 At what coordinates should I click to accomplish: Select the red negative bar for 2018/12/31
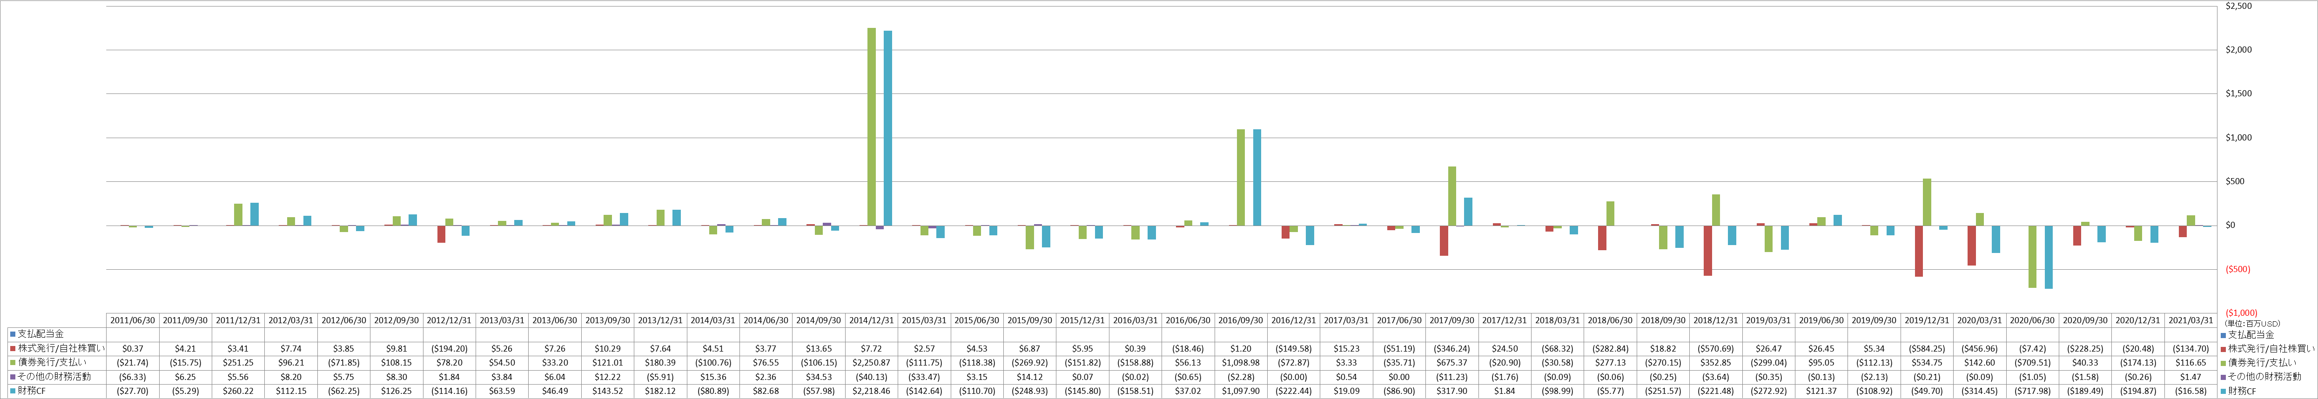tap(1707, 251)
